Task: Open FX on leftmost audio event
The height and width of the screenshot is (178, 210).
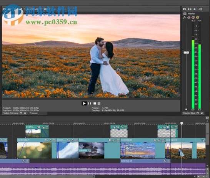Action: click(23, 161)
